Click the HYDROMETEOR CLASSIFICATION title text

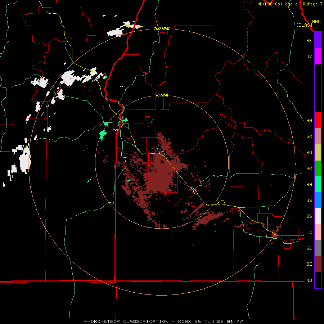[126, 321]
